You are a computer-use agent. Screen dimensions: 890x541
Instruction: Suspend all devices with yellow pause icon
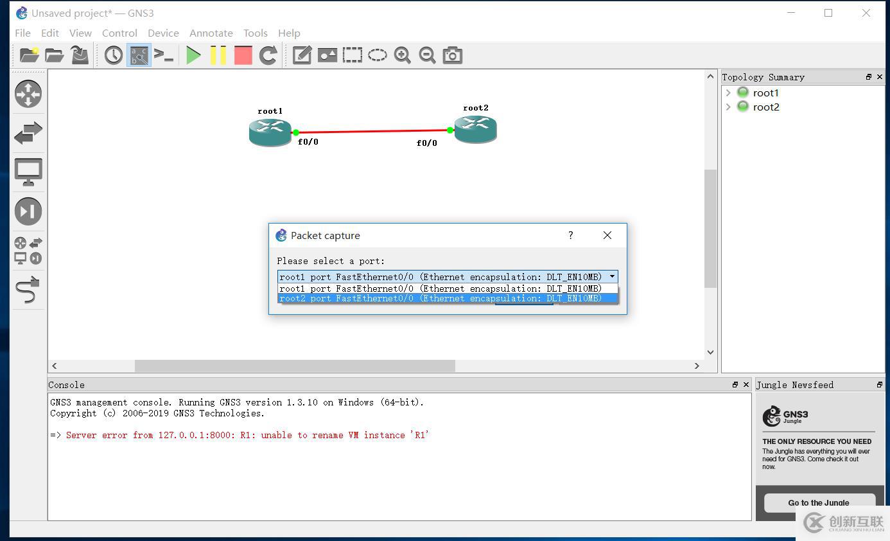point(218,55)
